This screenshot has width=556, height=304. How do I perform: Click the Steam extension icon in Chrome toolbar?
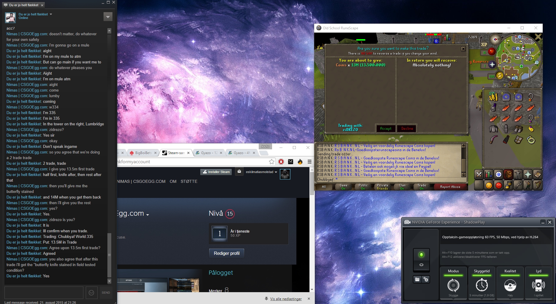tap(290, 161)
